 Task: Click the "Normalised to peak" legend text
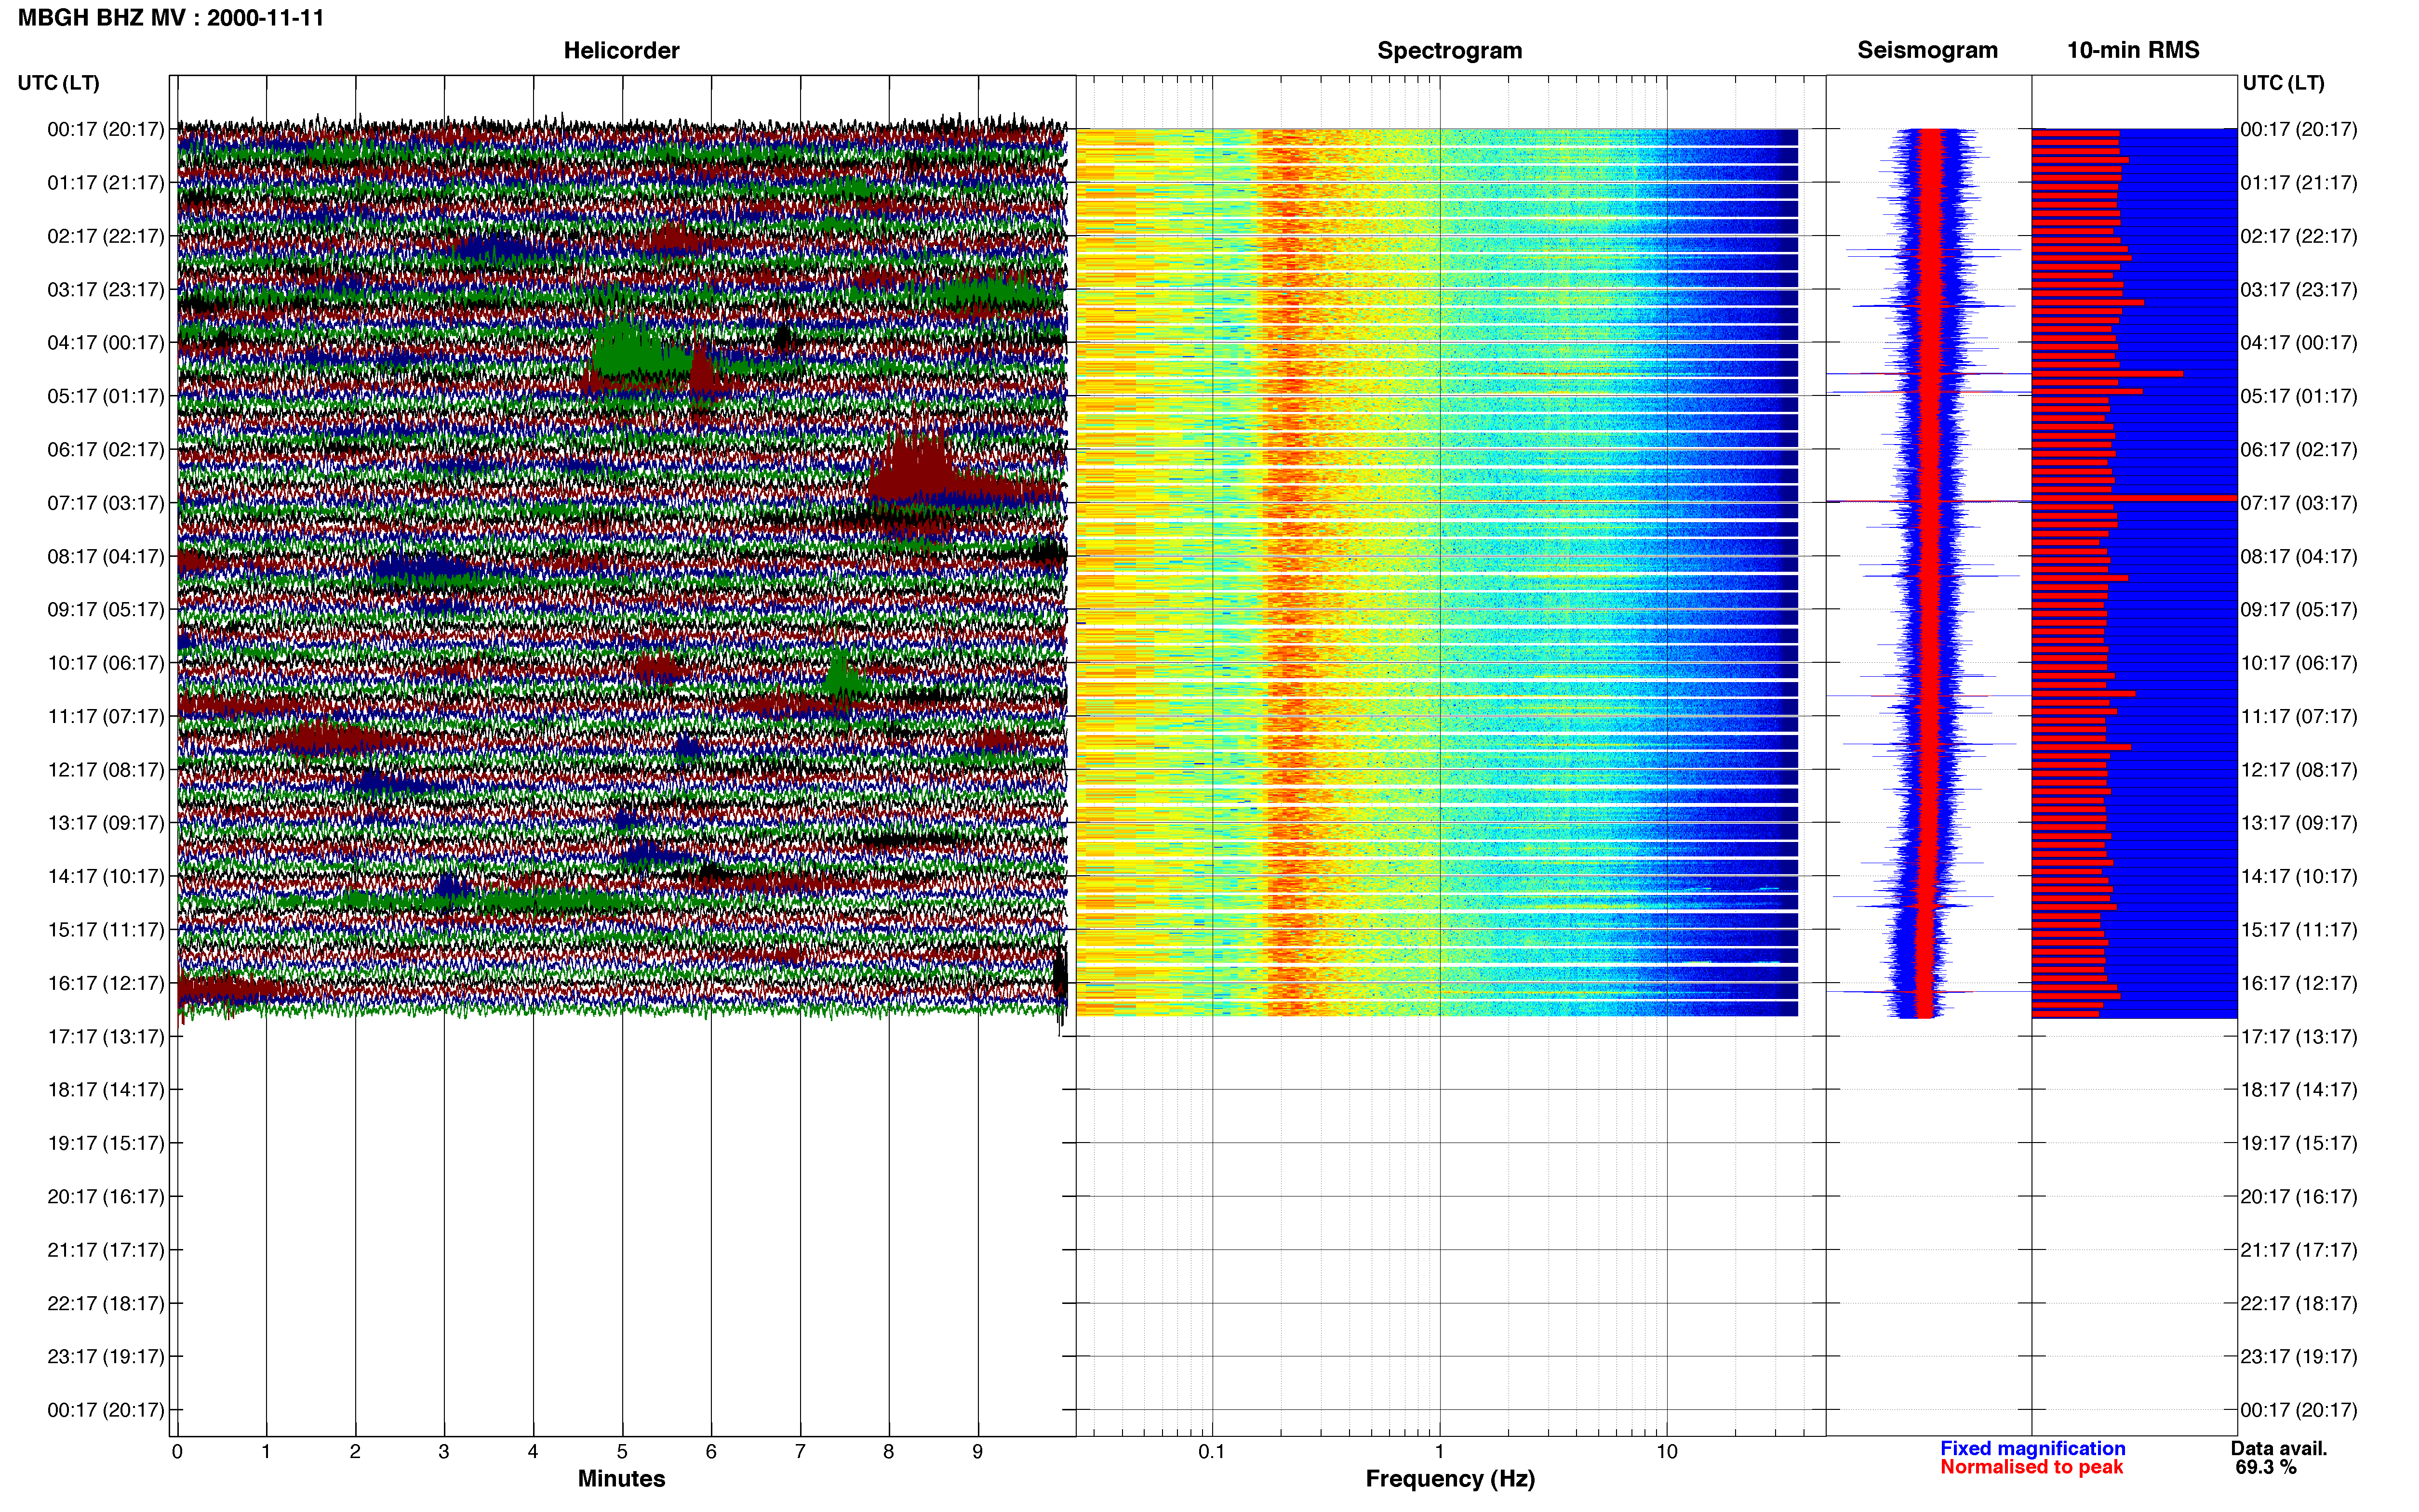coord(2032,1467)
